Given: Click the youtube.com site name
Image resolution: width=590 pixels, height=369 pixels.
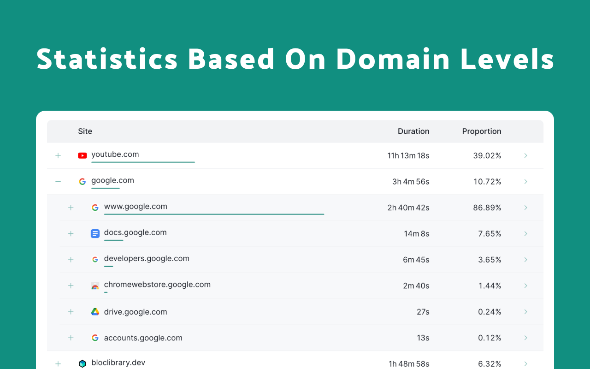Looking at the screenshot, I should click(115, 155).
